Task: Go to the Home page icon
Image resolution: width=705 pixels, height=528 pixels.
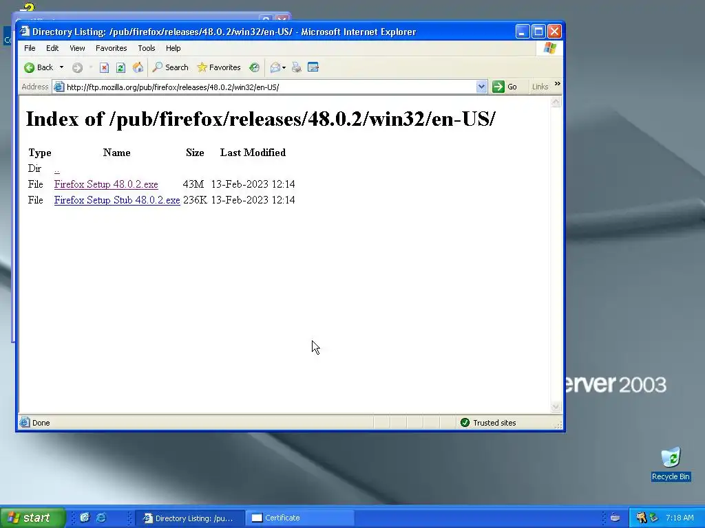Action: coord(138,67)
